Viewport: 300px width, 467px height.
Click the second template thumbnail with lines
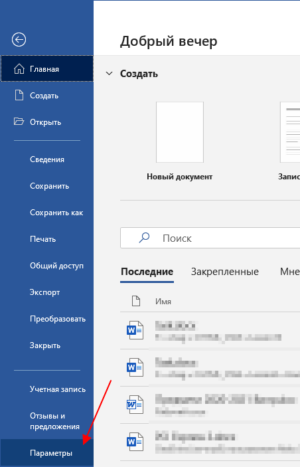coord(290,132)
